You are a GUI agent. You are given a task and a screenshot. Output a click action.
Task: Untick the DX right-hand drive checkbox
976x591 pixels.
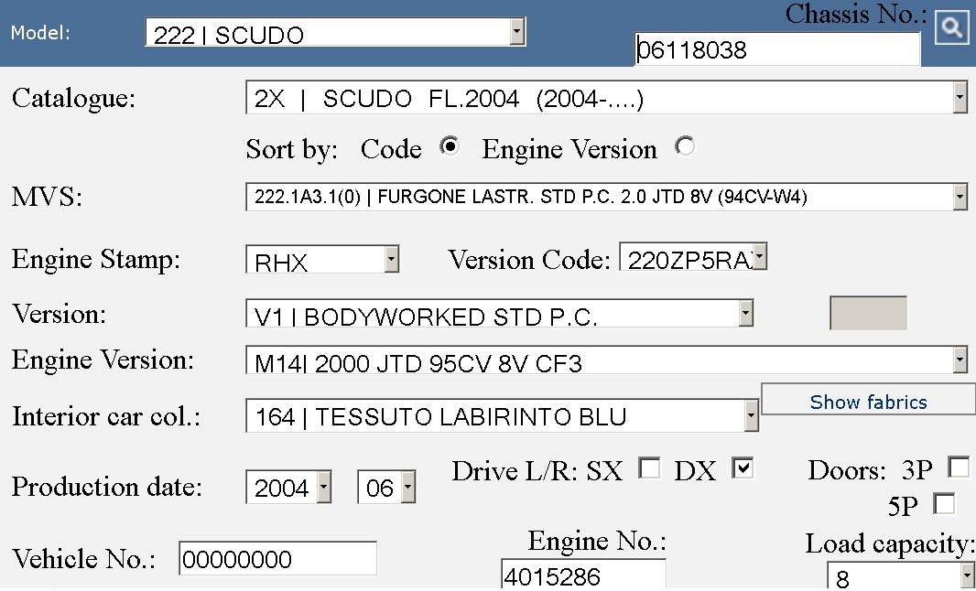coord(743,468)
